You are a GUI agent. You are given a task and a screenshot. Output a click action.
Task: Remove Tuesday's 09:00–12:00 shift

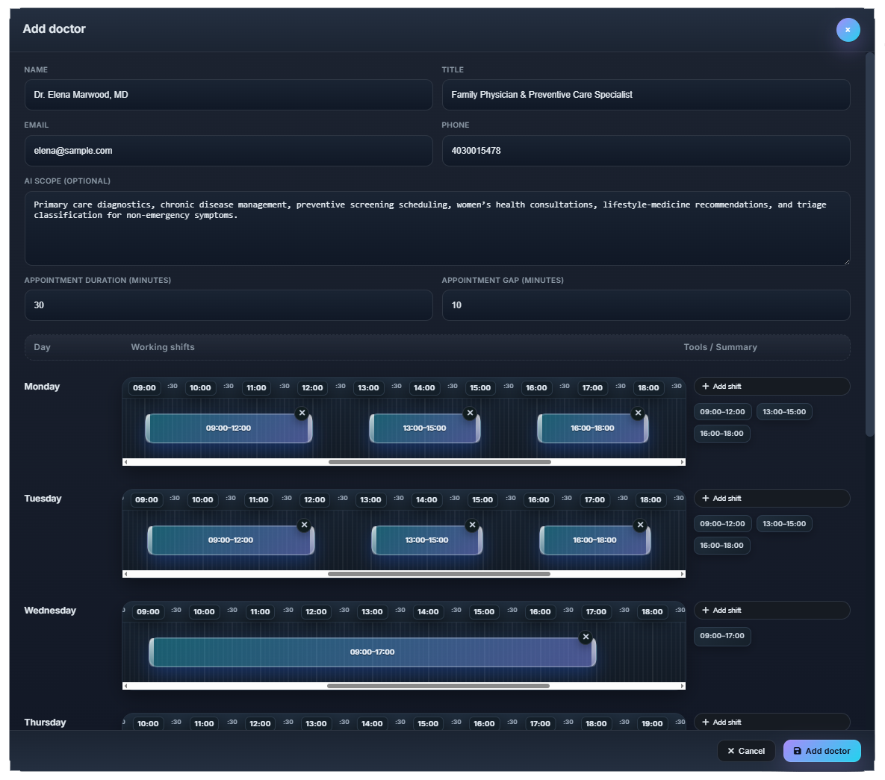[304, 525]
